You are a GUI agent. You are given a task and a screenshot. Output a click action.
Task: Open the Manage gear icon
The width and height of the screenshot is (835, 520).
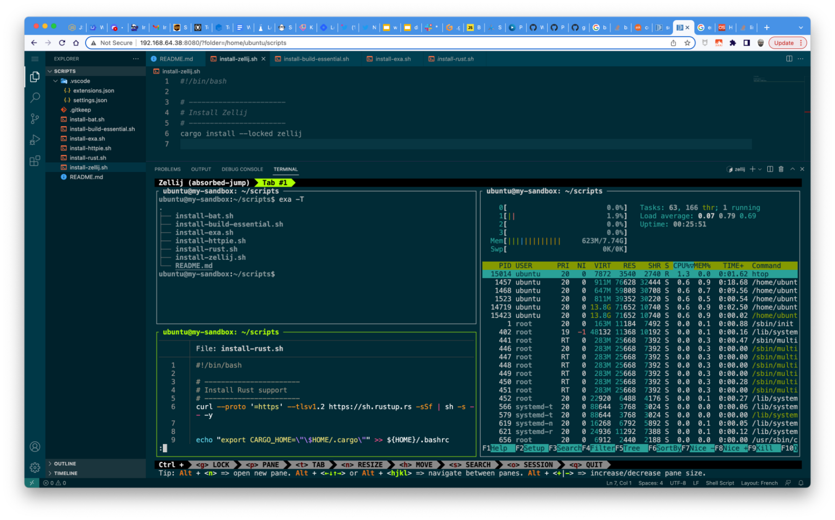35,467
